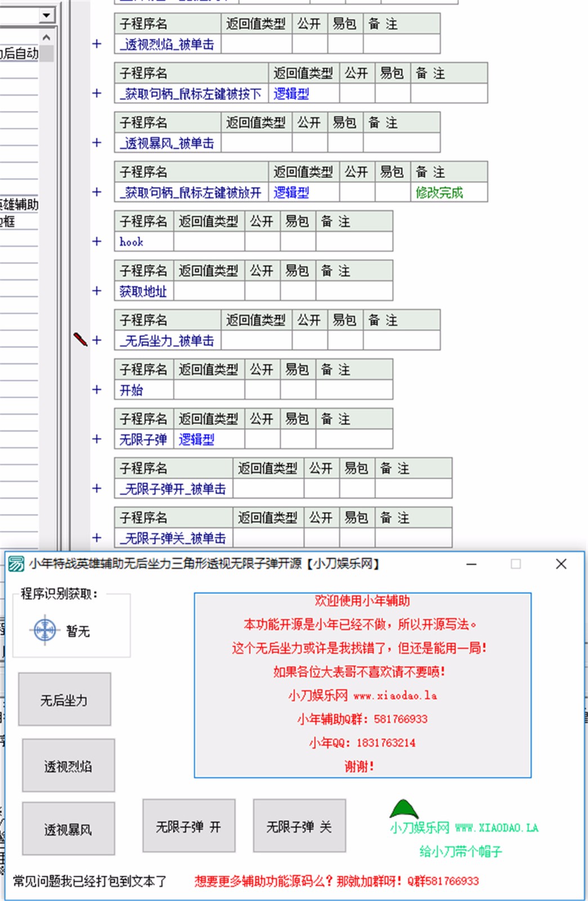Click the 无后坐力 button
588x901 pixels.
coord(64,699)
